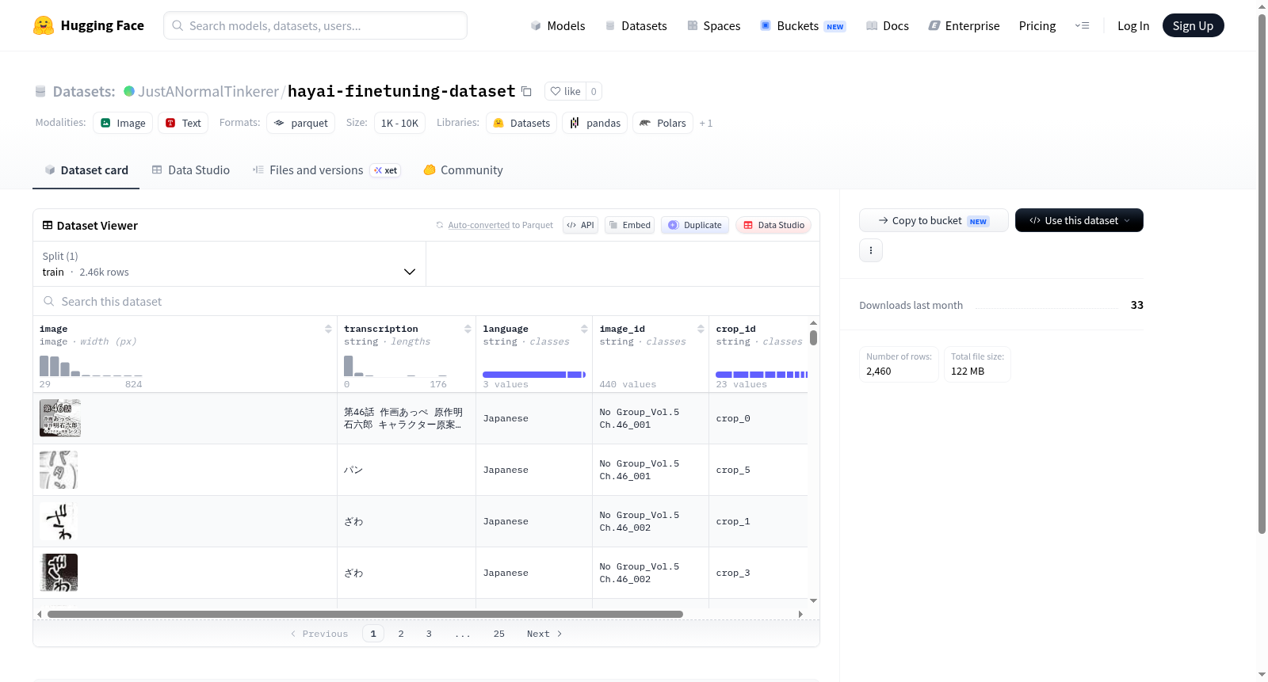This screenshot has height=682, width=1268.
Task: Select the Polars library tag
Action: point(663,123)
